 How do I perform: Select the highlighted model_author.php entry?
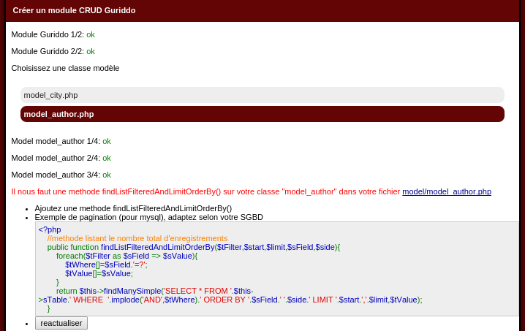(262, 114)
